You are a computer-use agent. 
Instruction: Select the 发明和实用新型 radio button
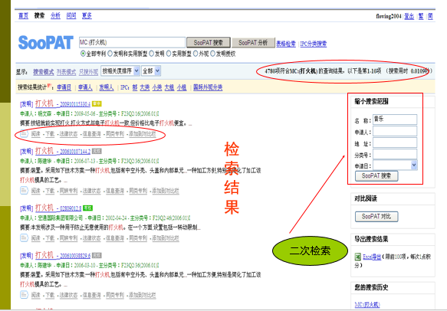coord(110,54)
